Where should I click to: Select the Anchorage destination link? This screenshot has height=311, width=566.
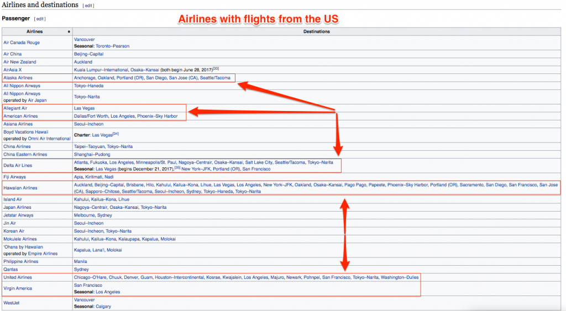pyautogui.click(x=86, y=78)
